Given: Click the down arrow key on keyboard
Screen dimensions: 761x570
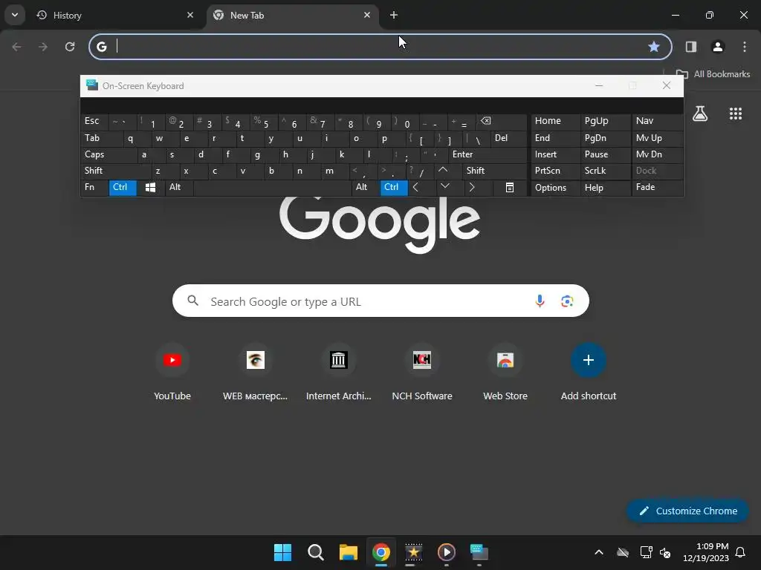Looking at the screenshot, I should pyautogui.click(x=444, y=188).
